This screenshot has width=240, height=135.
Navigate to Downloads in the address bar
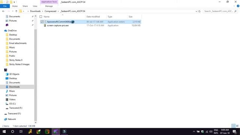35,11
